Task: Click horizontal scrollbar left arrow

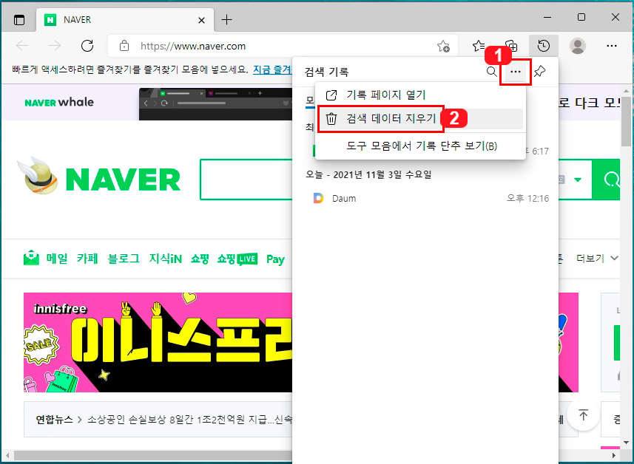Action: [x=7, y=456]
